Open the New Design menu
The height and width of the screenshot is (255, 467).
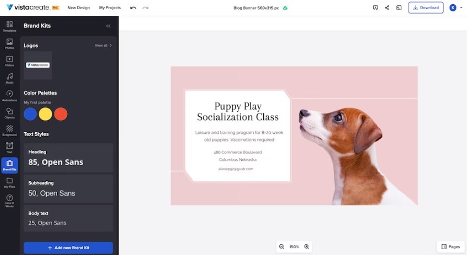click(x=78, y=8)
